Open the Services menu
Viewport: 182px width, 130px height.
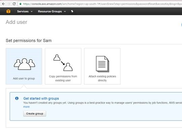pos(23,11)
